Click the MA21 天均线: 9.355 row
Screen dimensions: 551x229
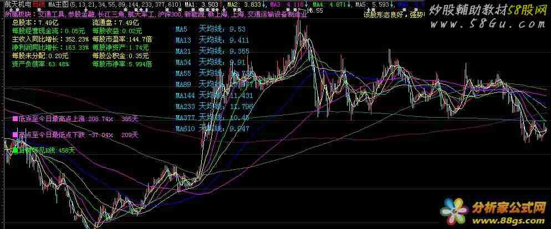click(x=212, y=51)
